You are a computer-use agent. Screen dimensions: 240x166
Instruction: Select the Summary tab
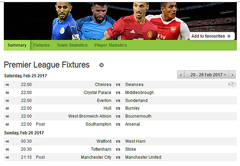click(x=17, y=45)
